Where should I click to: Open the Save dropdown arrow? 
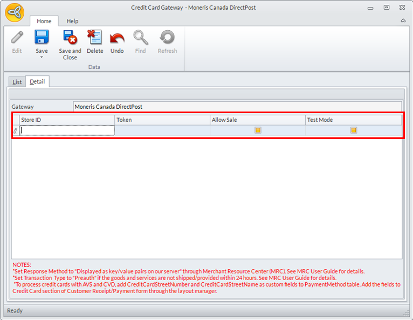pyautogui.click(x=42, y=57)
